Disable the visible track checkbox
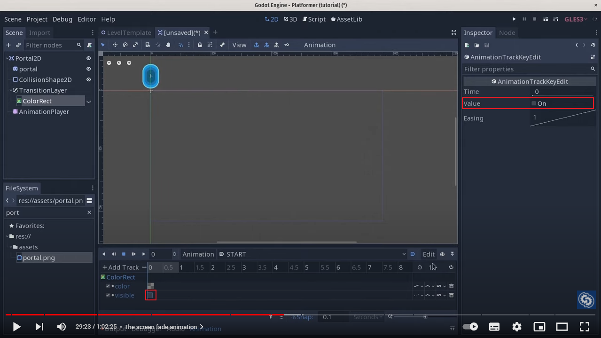601x338 pixels. (108, 295)
